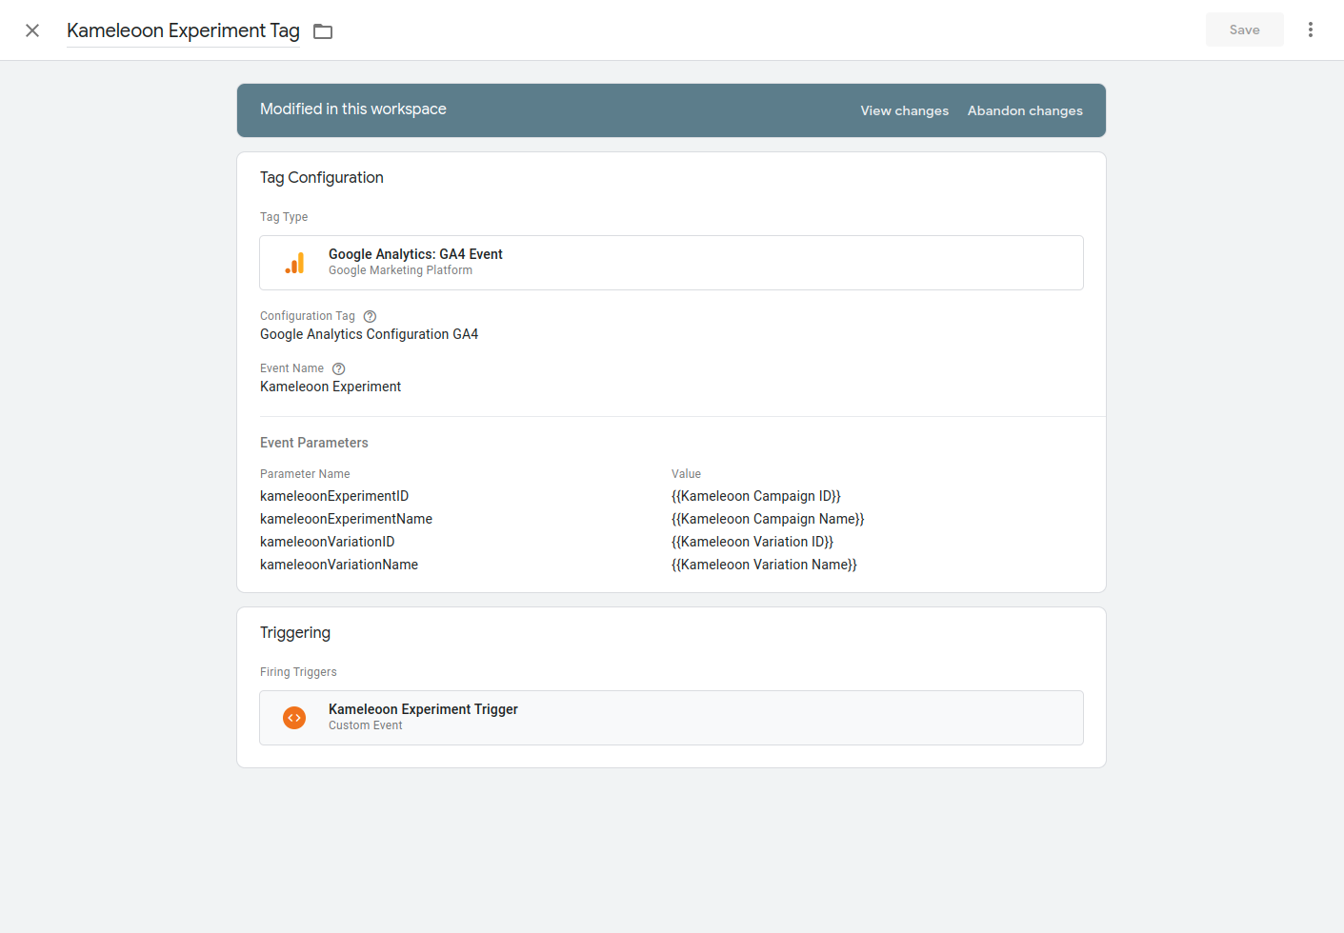
Task: Click the Triggering section heading
Action: (x=295, y=633)
